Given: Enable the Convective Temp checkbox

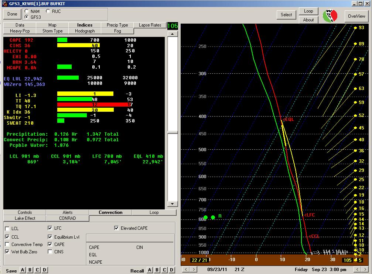Looking at the screenshot, I should click(7, 244).
